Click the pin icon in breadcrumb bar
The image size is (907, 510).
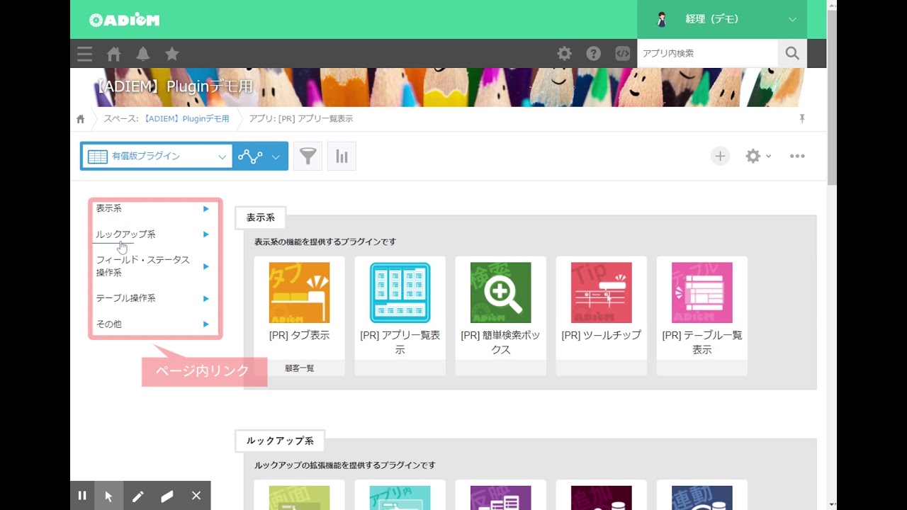point(802,118)
